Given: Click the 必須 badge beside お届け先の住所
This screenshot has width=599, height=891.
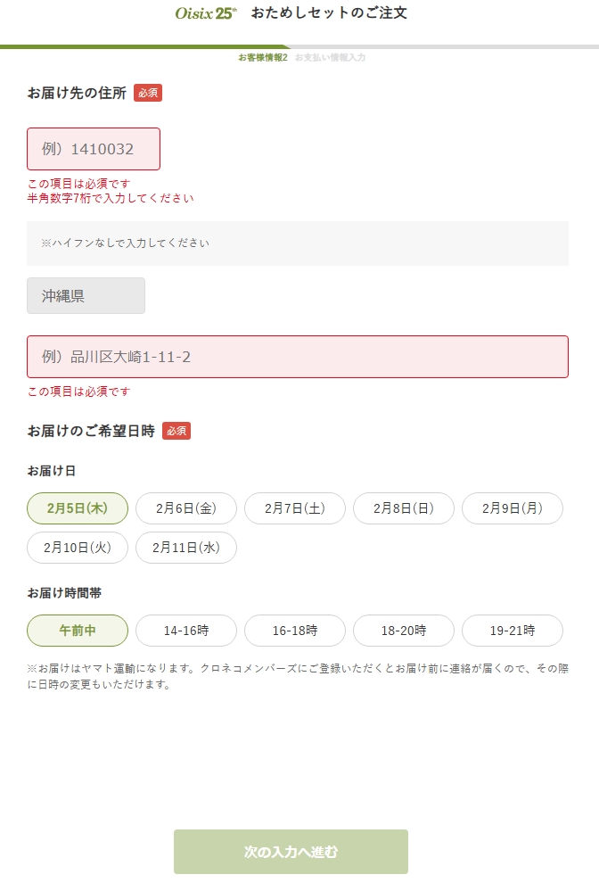Looking at the screenshot, I should coord(148,93).
